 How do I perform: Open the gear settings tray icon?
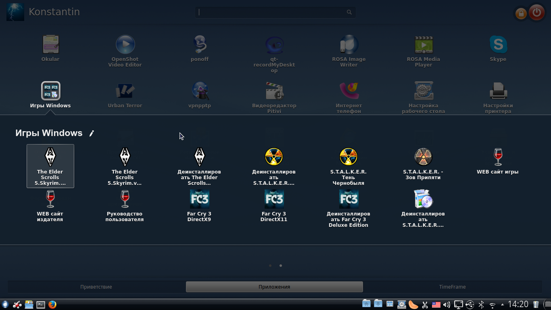[x=402, y=304]
